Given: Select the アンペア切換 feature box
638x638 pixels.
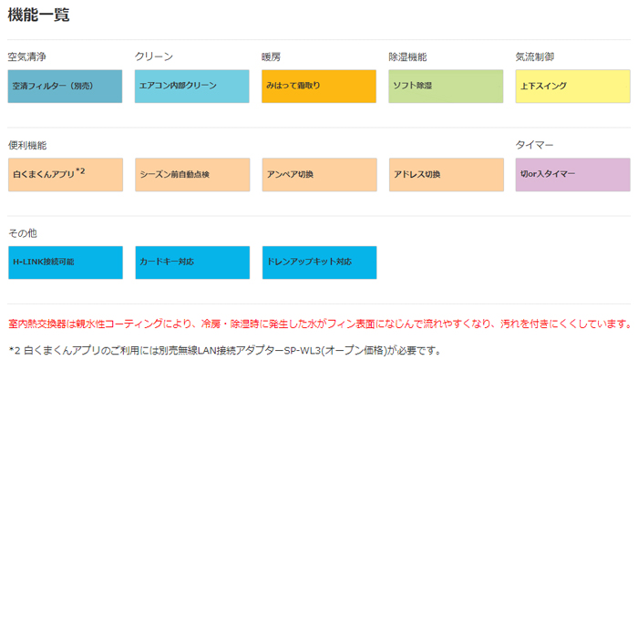Looking at the screenshot, I should tap(318, 174).
